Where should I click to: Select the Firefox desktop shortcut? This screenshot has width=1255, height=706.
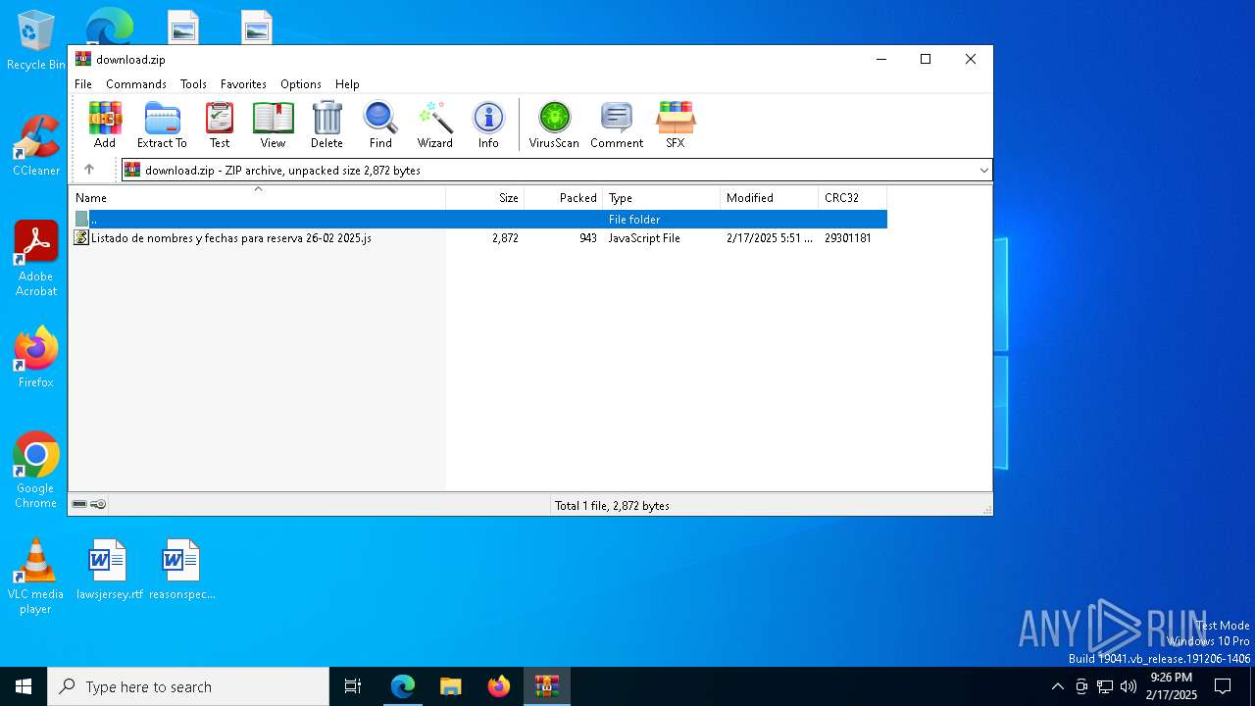point(36,358)
